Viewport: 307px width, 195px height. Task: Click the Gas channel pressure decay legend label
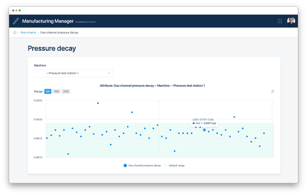click(x=145, y=165)
